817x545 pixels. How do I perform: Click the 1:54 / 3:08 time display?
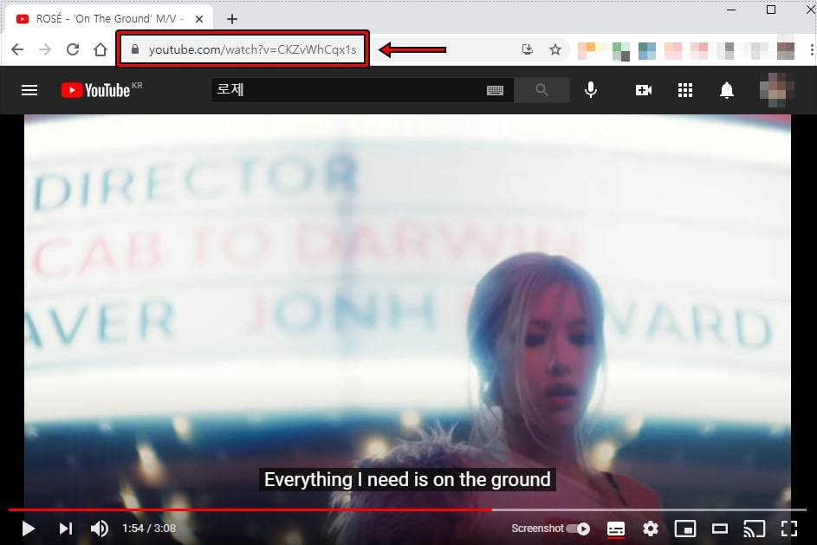(x=149, y=529)
